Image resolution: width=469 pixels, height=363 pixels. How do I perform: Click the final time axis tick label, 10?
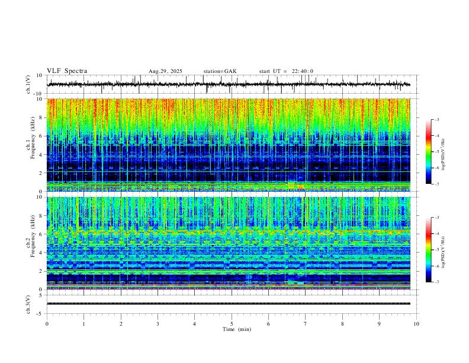416,324
